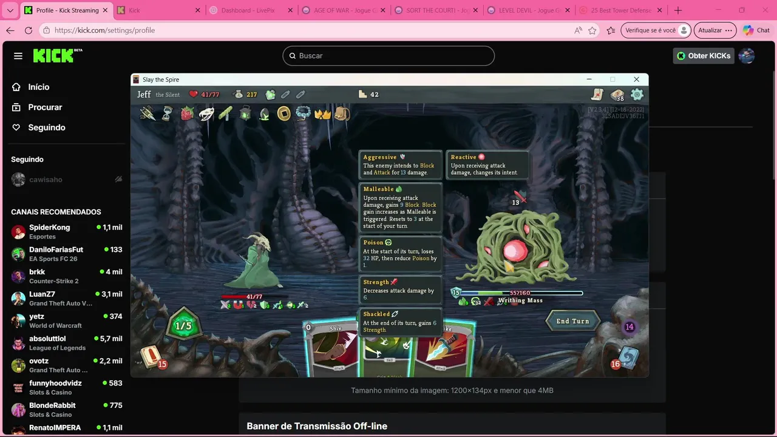The height and width of the screenshot is (437, 777).
Task: Open the Kick hamburger menu
Action: (x=18, y=56)
